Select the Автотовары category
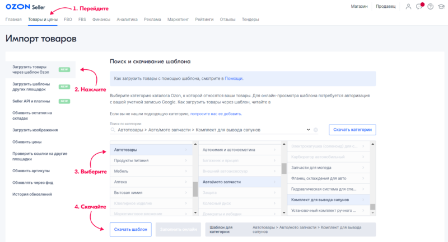The height and width of the screenshot is (242, 448). tap(151, 150)
